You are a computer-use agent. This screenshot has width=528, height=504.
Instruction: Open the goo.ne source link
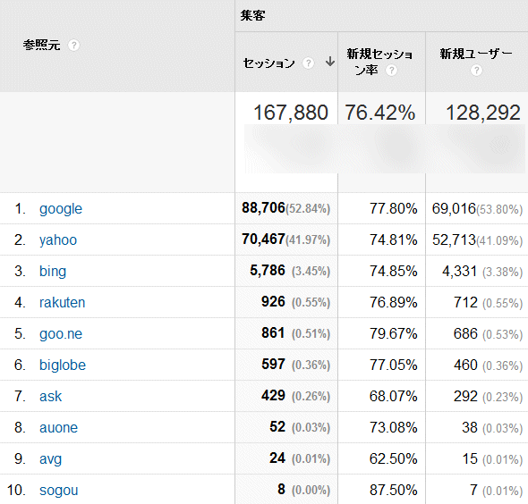point(61,334)
